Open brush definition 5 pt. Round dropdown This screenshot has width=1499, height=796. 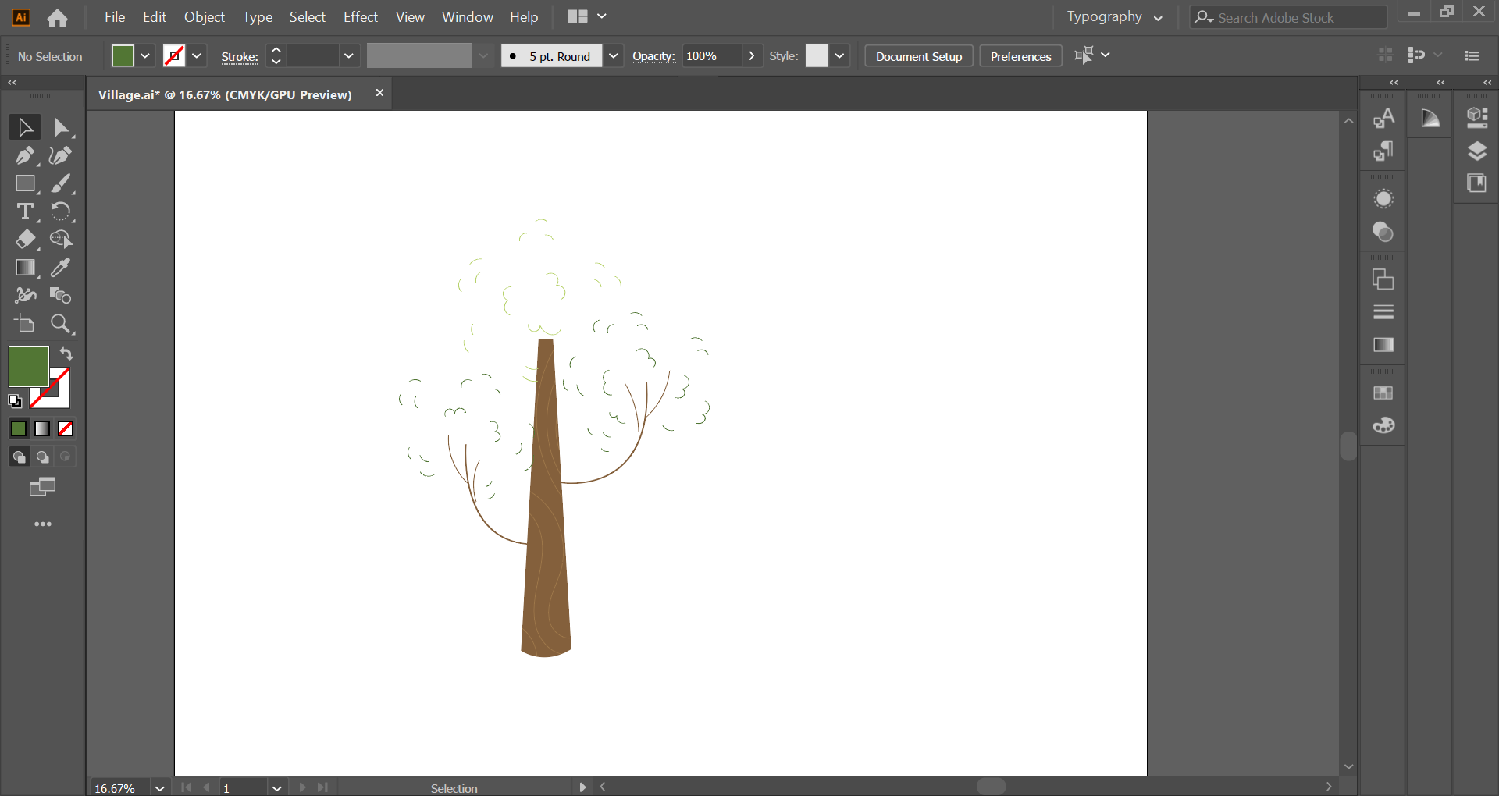click(x=614, y=56)
